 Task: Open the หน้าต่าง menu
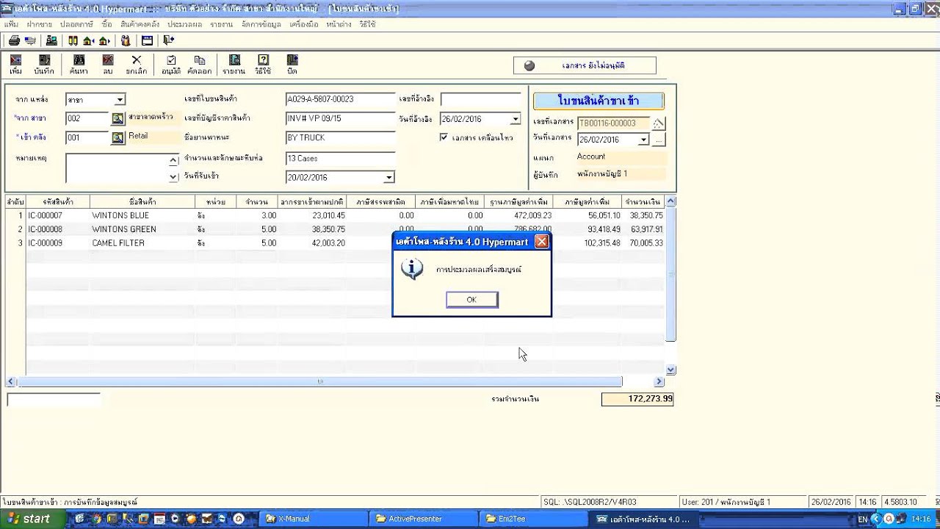[339, 24]
